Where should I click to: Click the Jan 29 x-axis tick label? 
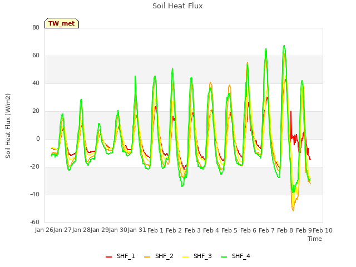tap(100, 230)
